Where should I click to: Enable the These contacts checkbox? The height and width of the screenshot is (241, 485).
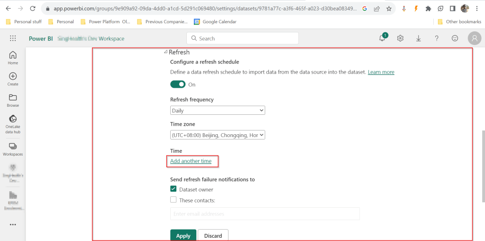coord(174,200)
